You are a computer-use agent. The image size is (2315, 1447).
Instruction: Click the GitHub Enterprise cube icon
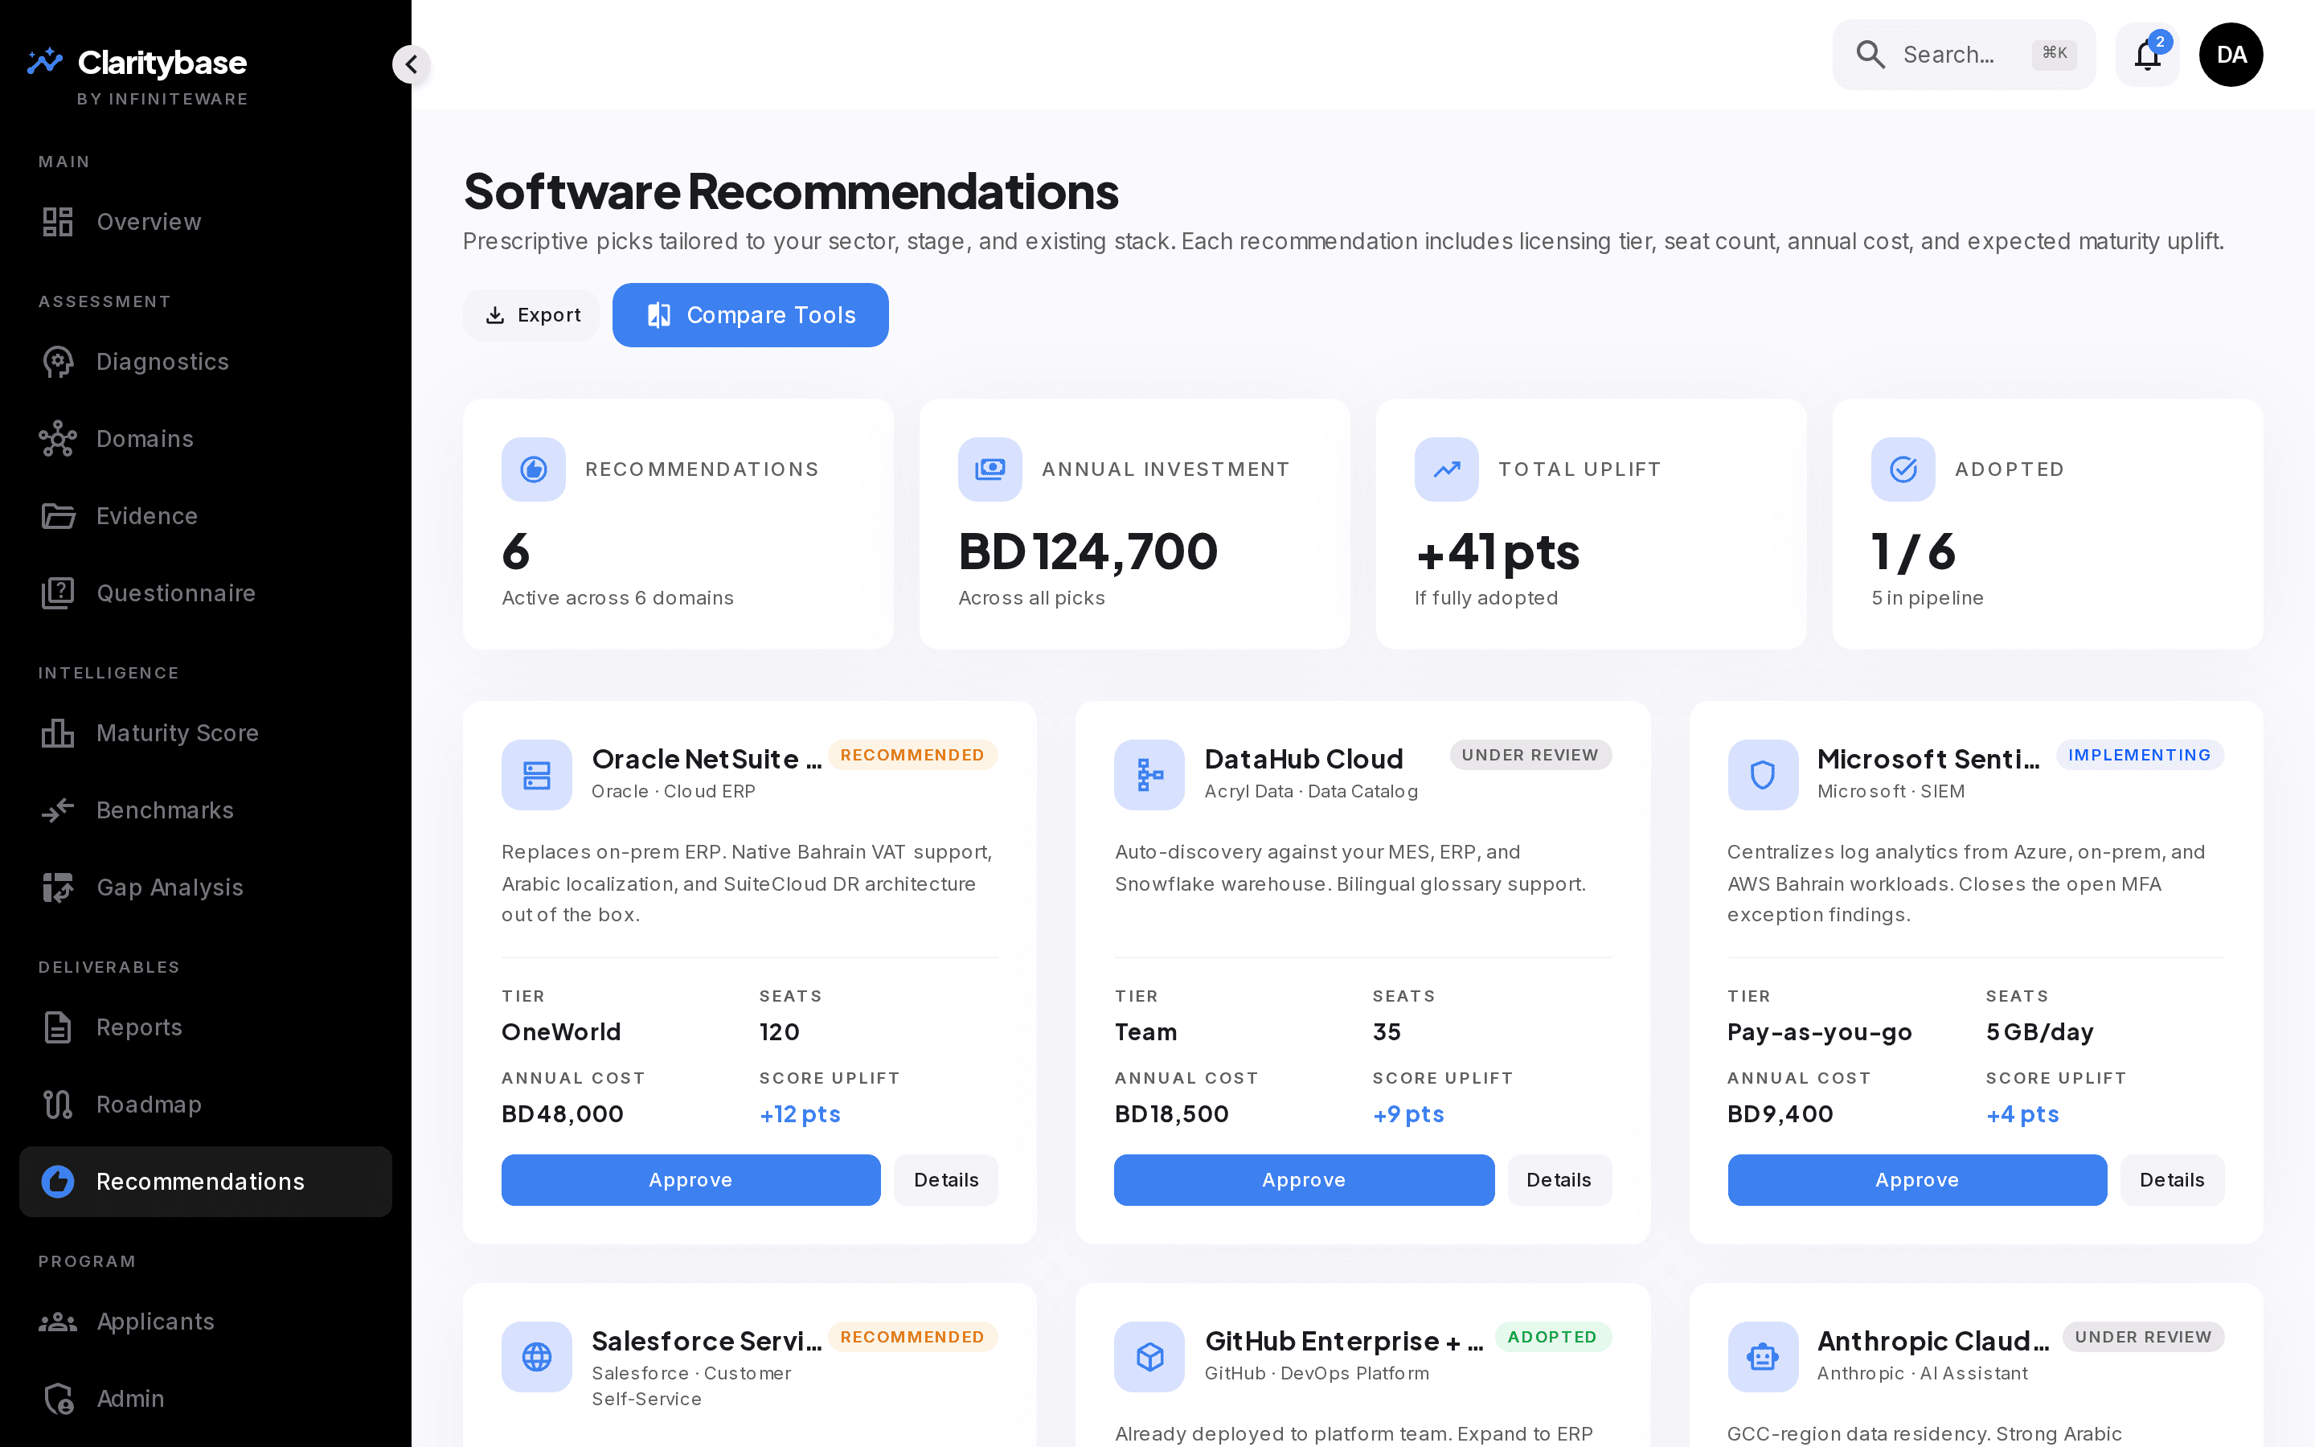(x=1149, y=1357)
